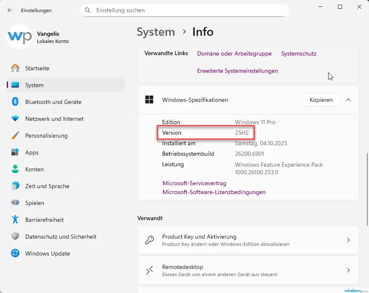Collapse the Windows-Spezifikationen section chevron
The height and width of the screenshot is (293, 369).
(x=348, y=100)
